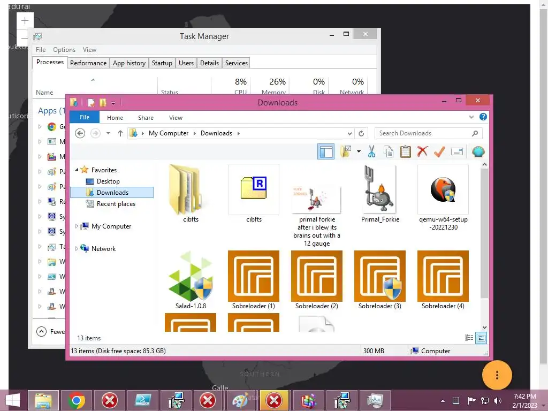Expand the Network tree node
Image resolution: width=548 pixels, height=411 pixels.
77,248
